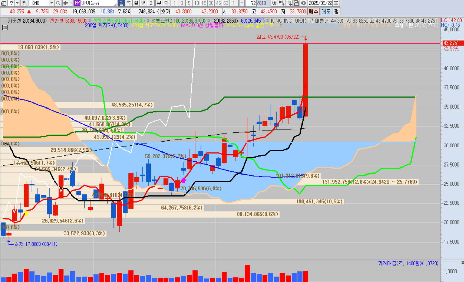Open the stock search magnifier
Viewport: 464px width, 282px height.
(x=58, y=3)
